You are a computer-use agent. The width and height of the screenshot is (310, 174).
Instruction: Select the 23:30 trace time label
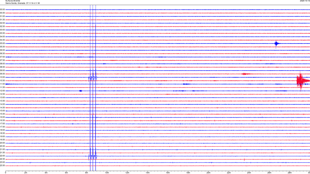[2, 166]
